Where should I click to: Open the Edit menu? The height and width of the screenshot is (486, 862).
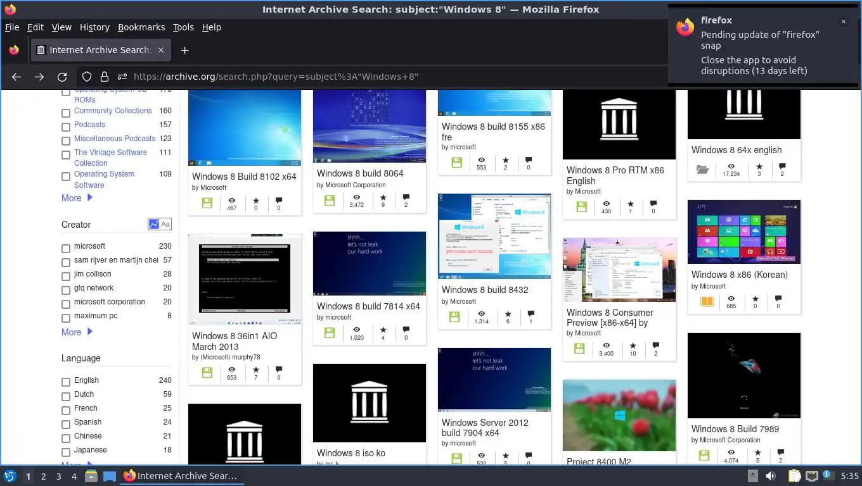coord(35,27)
